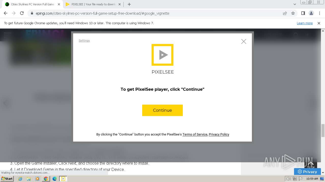View site information lock icon
The height and width of the screenshot is (182, 325).
32,13
